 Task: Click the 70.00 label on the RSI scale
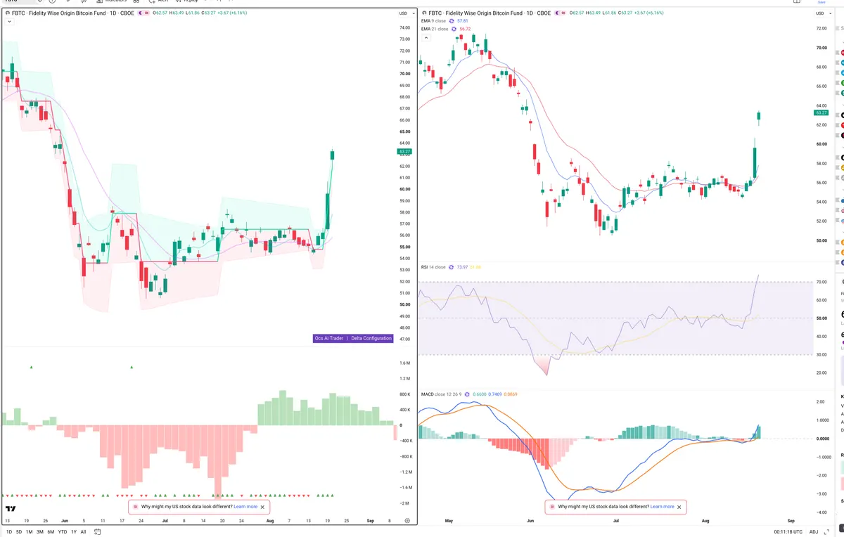coord(821,283)
